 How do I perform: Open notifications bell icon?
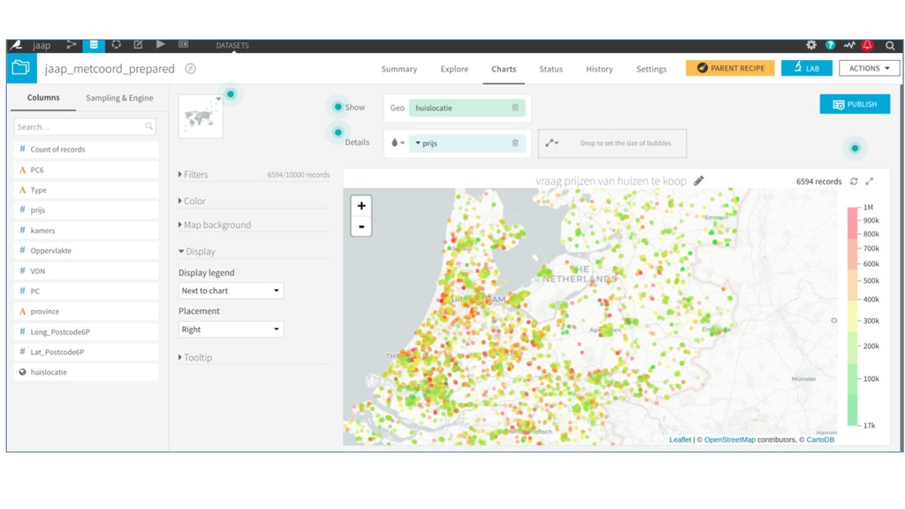(868, 45)
